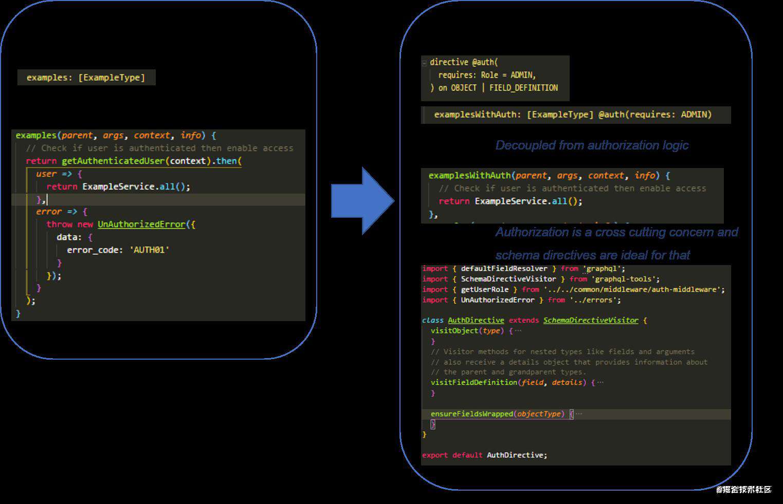This screenshot has height=504, width=783.
Task: Click 'return ExampleService.all();' under user arrow function
Action: click(x=118, y=186)
